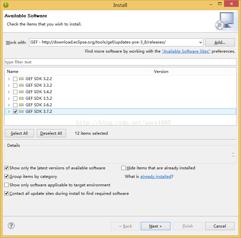The height and width of the screenshot is (238, 241).
Task: Click the Next > button
Action: [x=156, y=226]
